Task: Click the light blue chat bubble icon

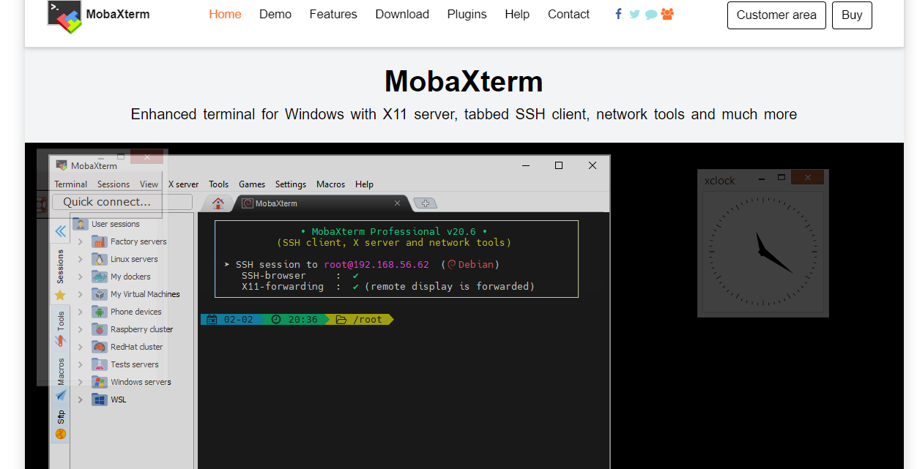Action: point(651,14)
